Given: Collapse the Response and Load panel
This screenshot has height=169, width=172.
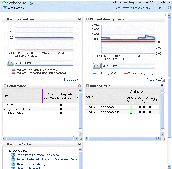Looking at the screenshot, I should click(x=5, y=19).
